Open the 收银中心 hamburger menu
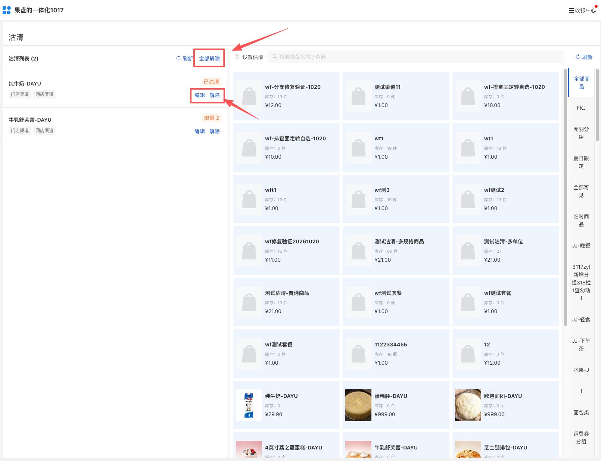Image resolution: width=601 pixels, height=461 pixels. click(582, 10)
